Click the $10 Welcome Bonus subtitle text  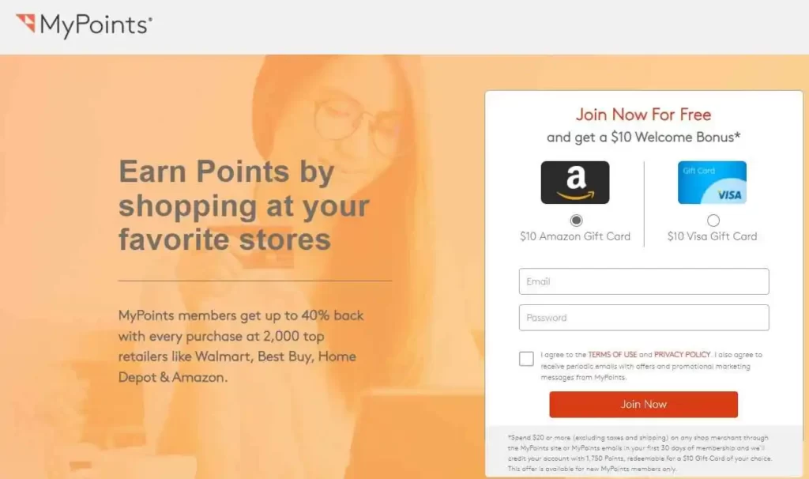click(643, 138)
